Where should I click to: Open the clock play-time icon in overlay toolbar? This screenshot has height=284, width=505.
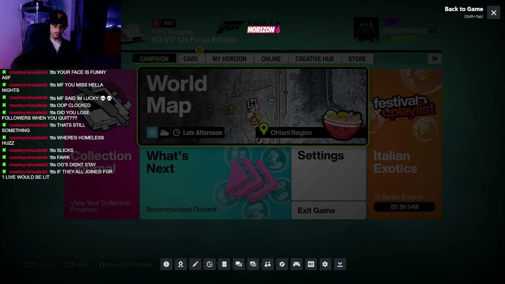[209, 264]
